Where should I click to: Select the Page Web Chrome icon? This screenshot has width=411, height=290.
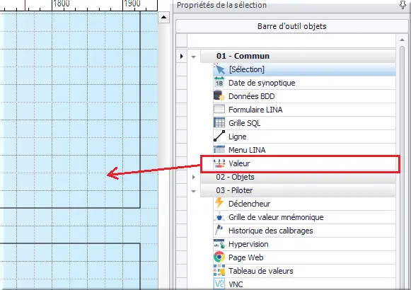(x=219, y=257)
